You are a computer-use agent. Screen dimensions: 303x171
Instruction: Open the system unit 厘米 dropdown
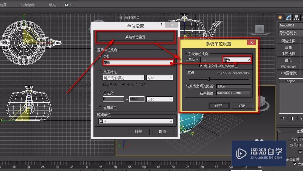(x=237, y=60)
